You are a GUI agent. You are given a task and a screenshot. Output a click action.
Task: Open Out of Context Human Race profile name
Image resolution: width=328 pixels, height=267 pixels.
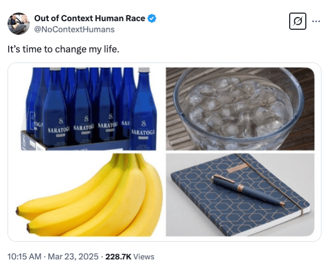(90, 19)
